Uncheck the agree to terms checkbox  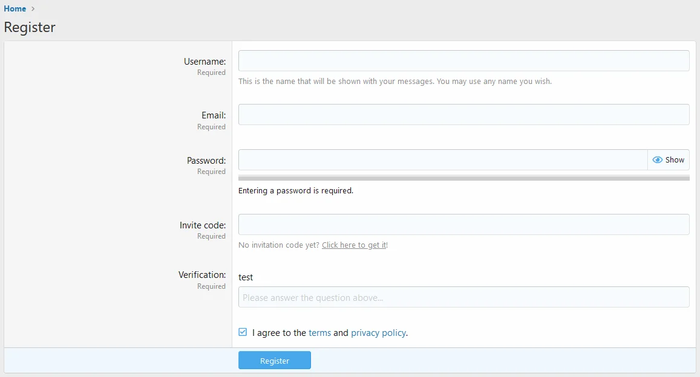(x=243, y=332)
